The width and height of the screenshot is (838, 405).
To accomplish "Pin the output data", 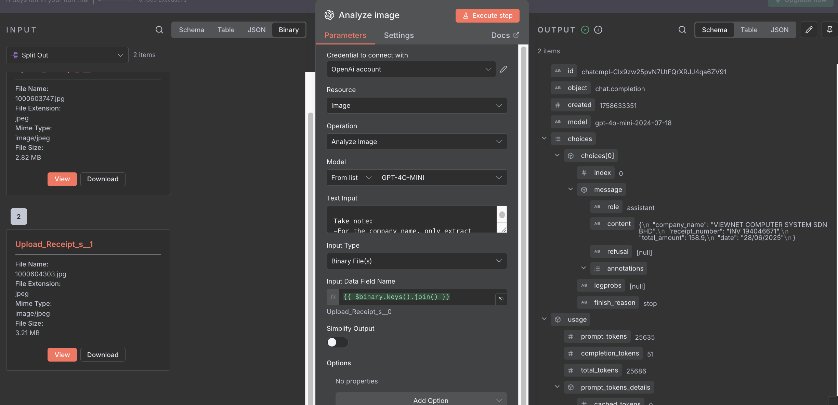I will point(829,30).
